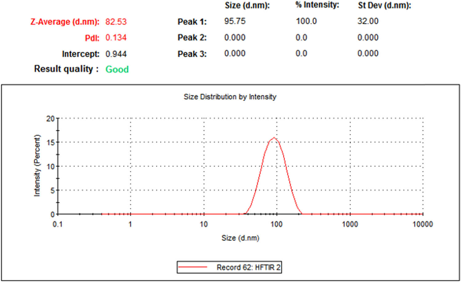Select the Z-Average value 82.53
Screen dimensions: 461x282
[x=116, y=22]
